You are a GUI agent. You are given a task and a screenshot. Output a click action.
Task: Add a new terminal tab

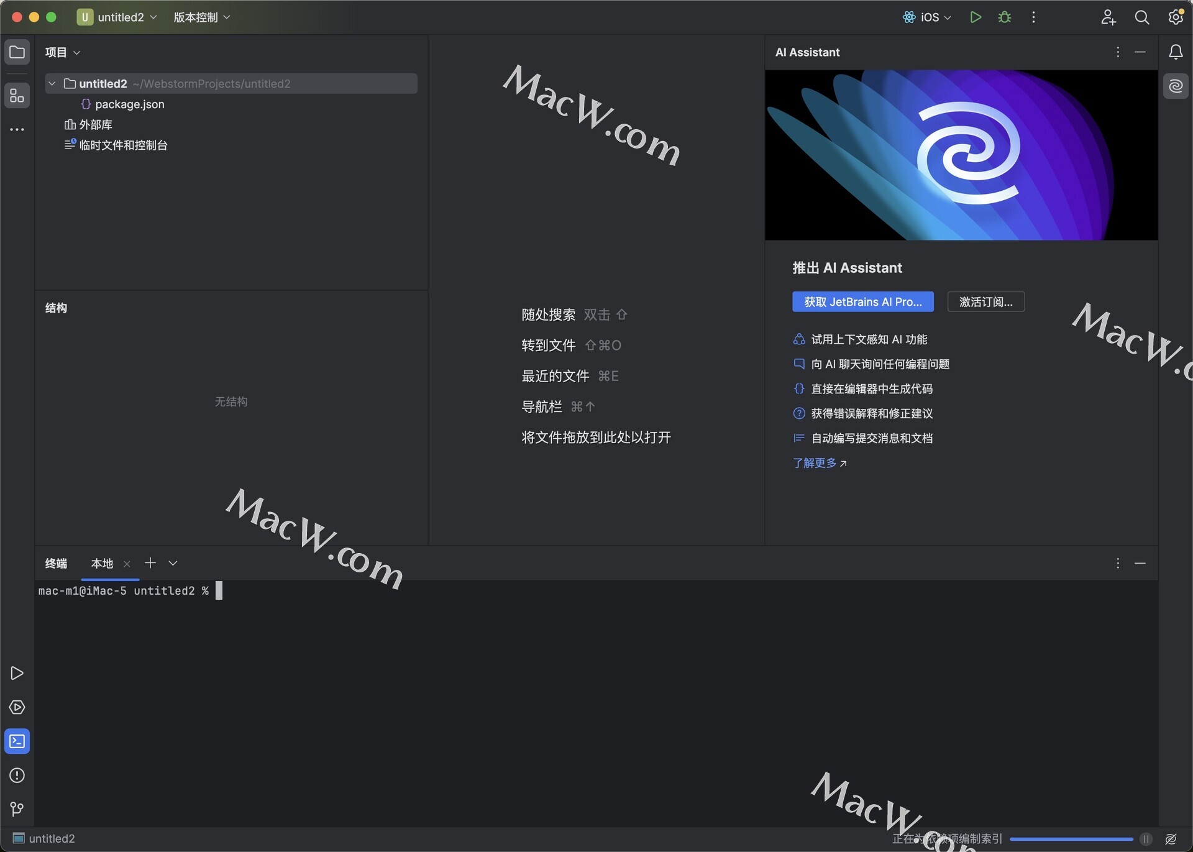click(150, 563)
